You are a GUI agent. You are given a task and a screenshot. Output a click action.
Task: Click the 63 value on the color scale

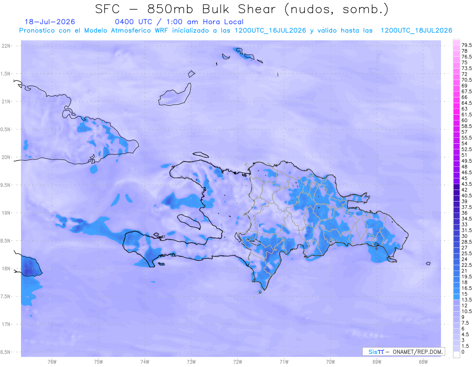(465, 108)
